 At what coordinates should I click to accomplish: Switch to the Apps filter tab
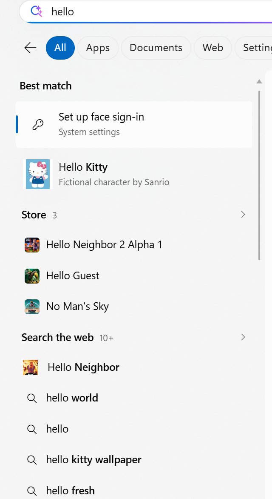tap(98, 48)
